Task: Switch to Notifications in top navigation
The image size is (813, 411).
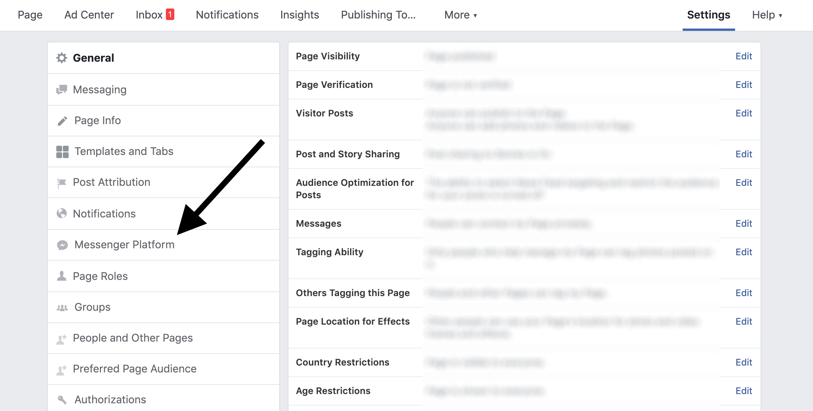Action: (227, 15)
